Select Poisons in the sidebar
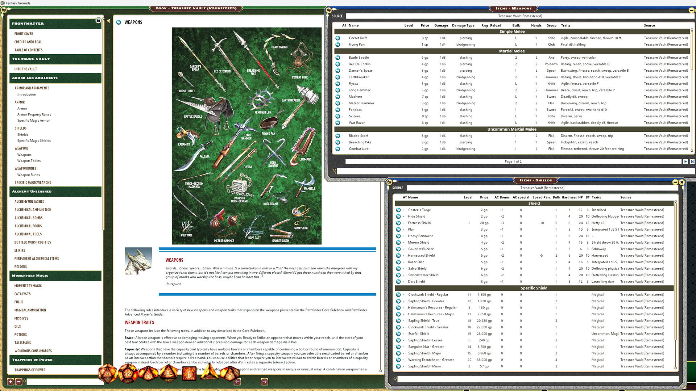Image resolution: width=696 pixels, height=391 pixels. pos(21,266)
